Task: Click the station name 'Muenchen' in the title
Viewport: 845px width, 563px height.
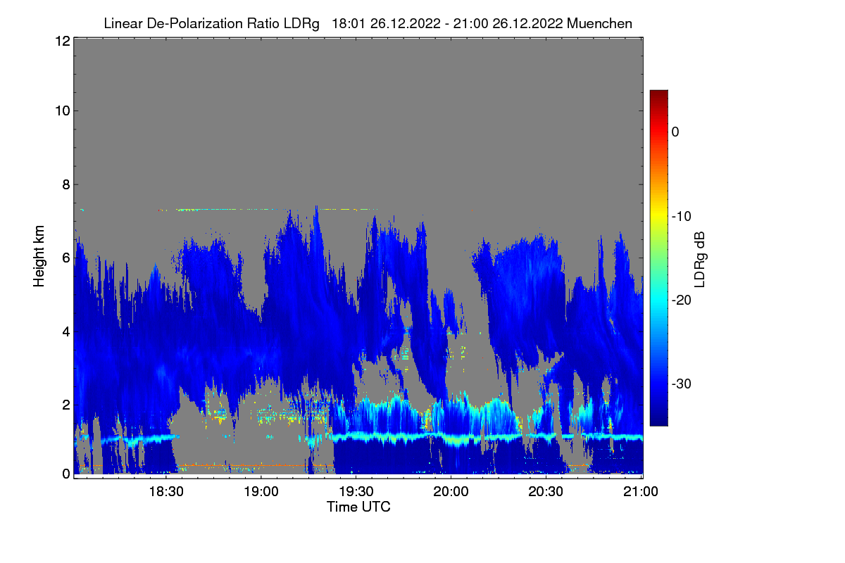Action: click(599, 23)
